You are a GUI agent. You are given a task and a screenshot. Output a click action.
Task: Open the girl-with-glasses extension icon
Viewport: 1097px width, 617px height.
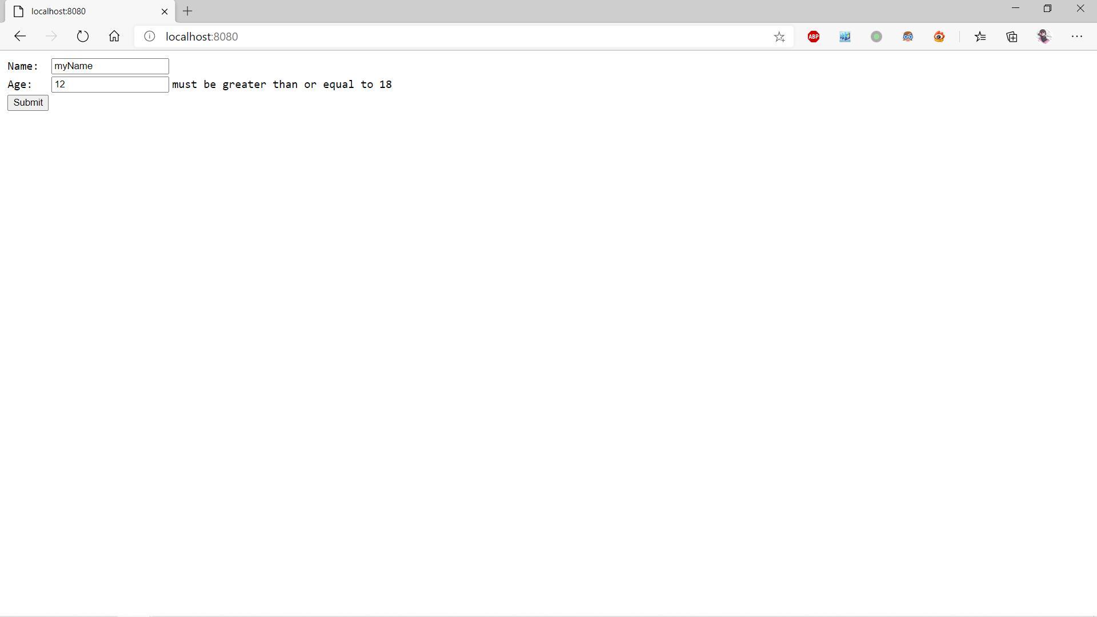[x=908, y=37]
